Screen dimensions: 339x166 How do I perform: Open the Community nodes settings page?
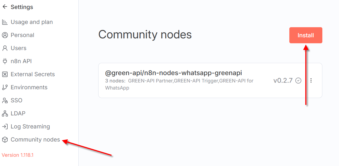pos(35,140)
